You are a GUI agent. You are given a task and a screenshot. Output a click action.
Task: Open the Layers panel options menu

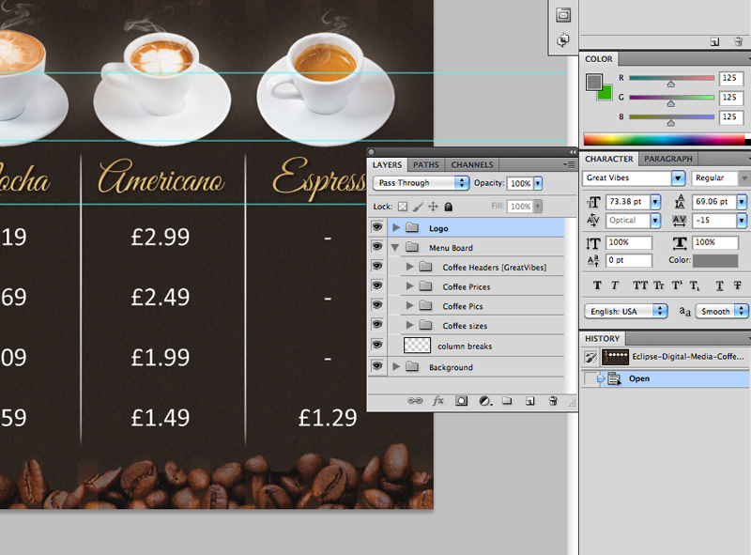click(569, 164)
